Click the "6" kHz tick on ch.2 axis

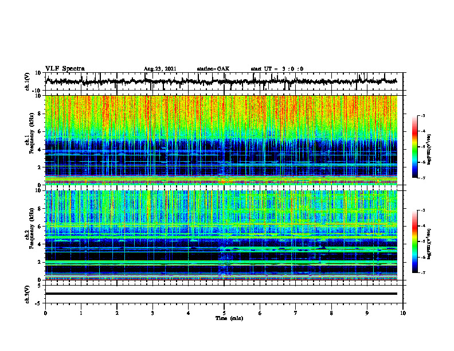(x=40, y=227)
